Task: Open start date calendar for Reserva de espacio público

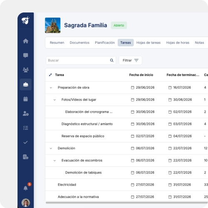Action: point(133,136)
